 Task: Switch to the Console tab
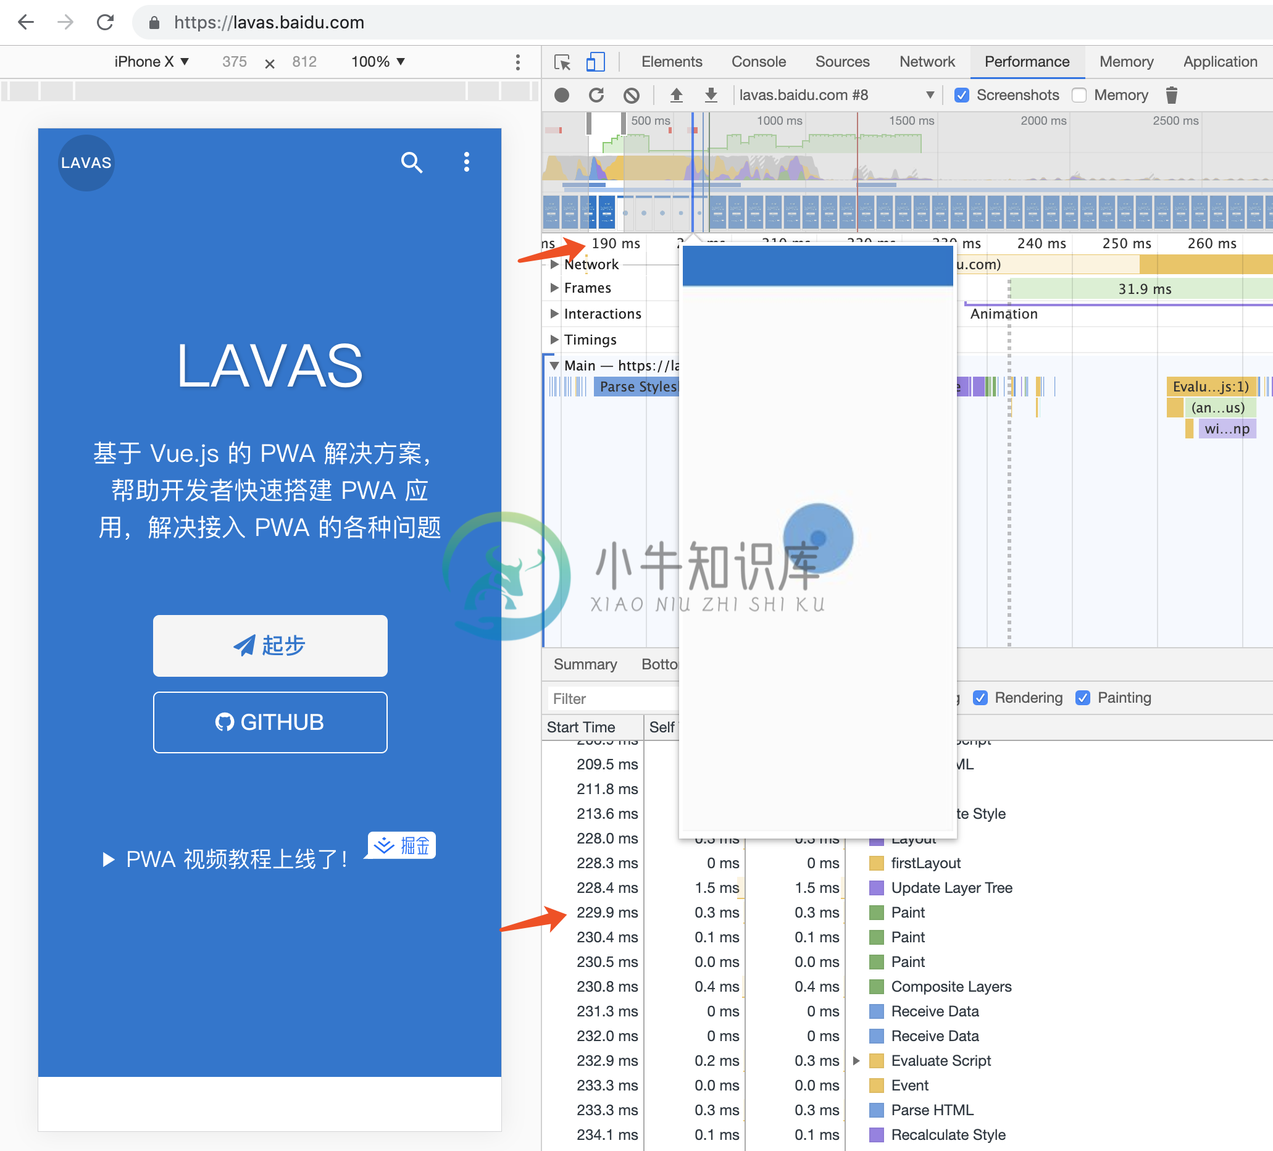point(758,62)
